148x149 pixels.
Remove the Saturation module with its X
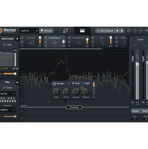tap(116, 46)
